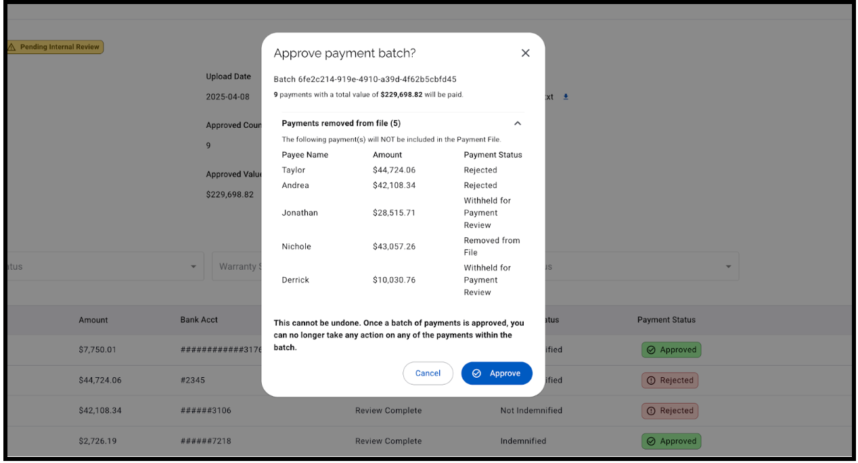Click the Upload Date label

[228, 77]
